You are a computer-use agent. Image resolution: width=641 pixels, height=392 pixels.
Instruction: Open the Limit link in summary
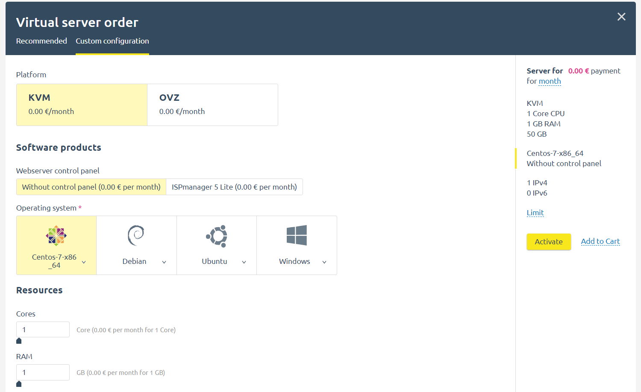(535, 213)
